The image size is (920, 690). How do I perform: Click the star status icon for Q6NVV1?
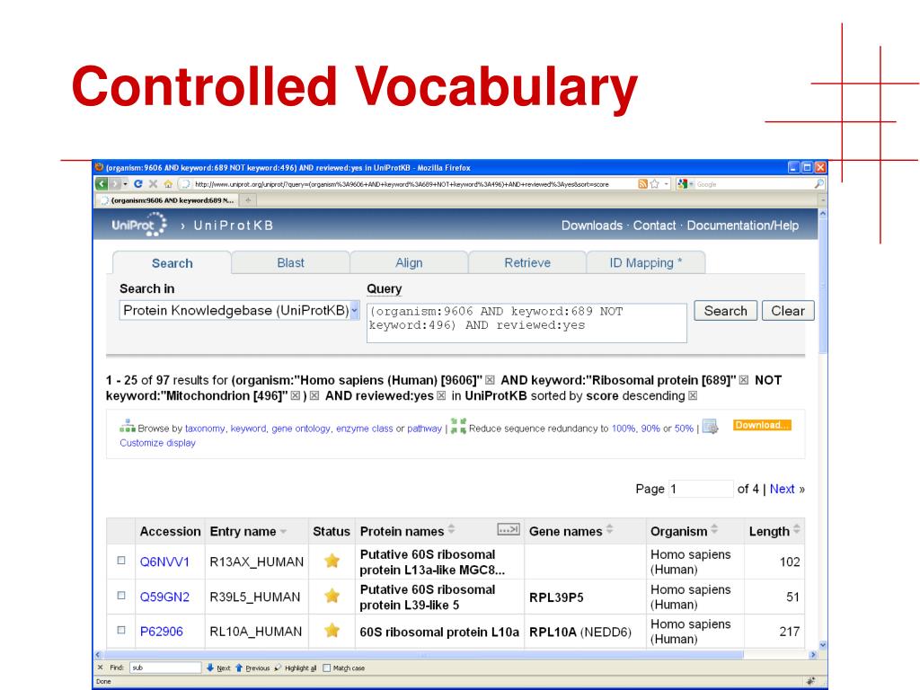332,561
